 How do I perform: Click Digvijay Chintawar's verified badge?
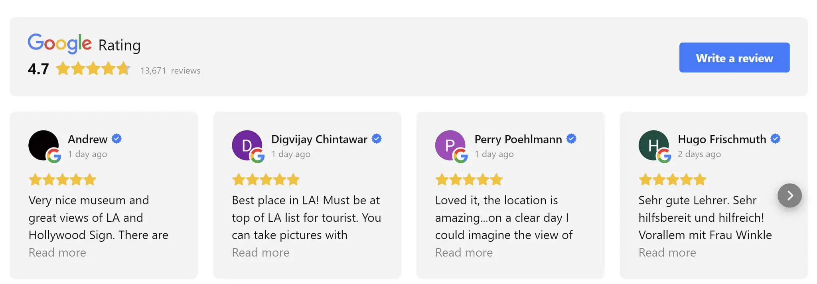point(377,139)
